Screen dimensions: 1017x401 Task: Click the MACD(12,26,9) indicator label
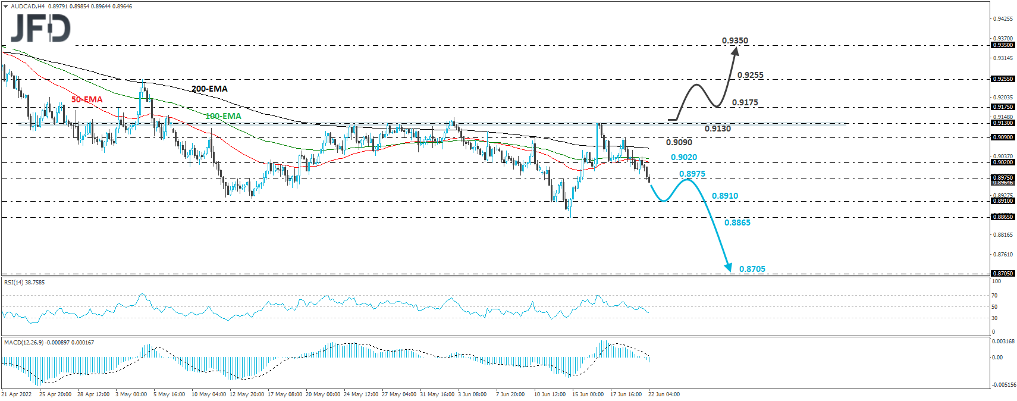49,343
